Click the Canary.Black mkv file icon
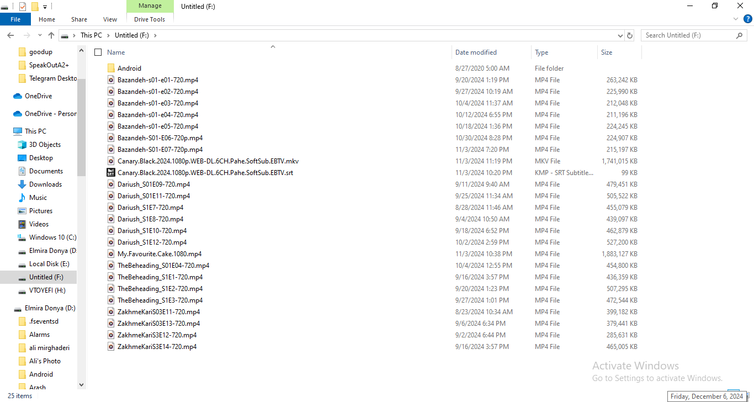Screen dimensions: 754x402 point(110,161)
